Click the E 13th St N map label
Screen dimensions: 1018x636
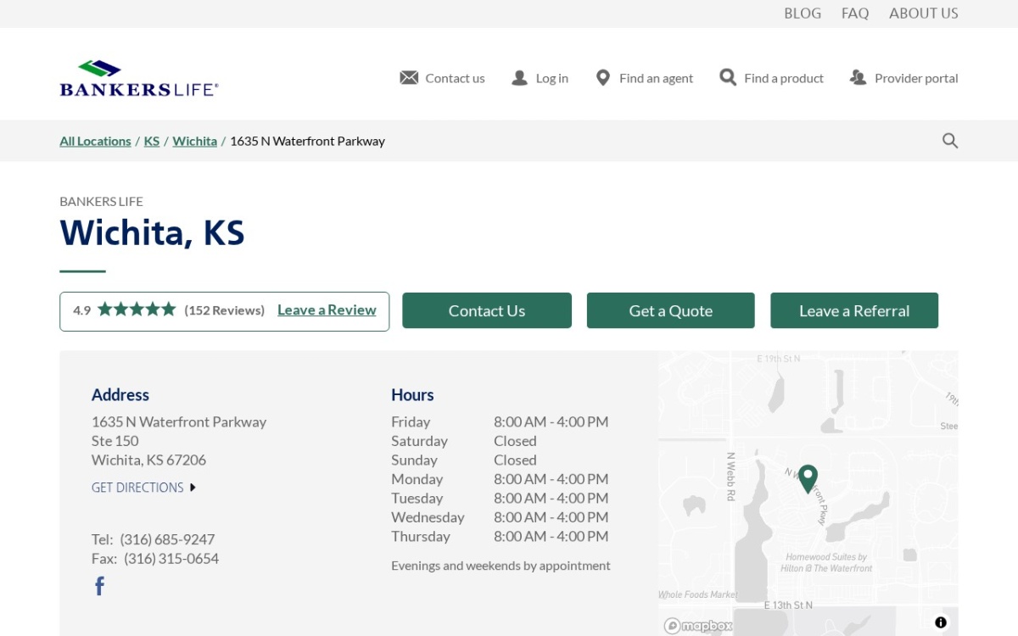pyautogui.click(x=788, y=605)
